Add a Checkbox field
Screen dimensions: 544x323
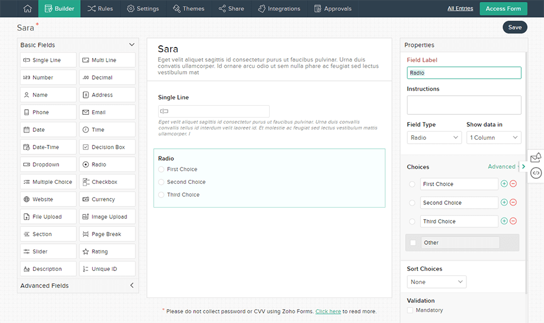pos(107,182)
